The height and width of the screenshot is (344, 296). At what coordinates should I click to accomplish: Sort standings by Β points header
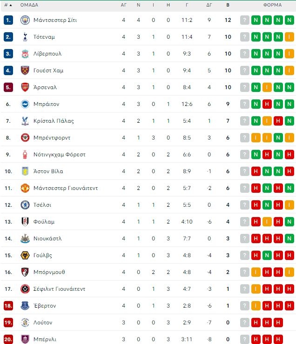228,5
